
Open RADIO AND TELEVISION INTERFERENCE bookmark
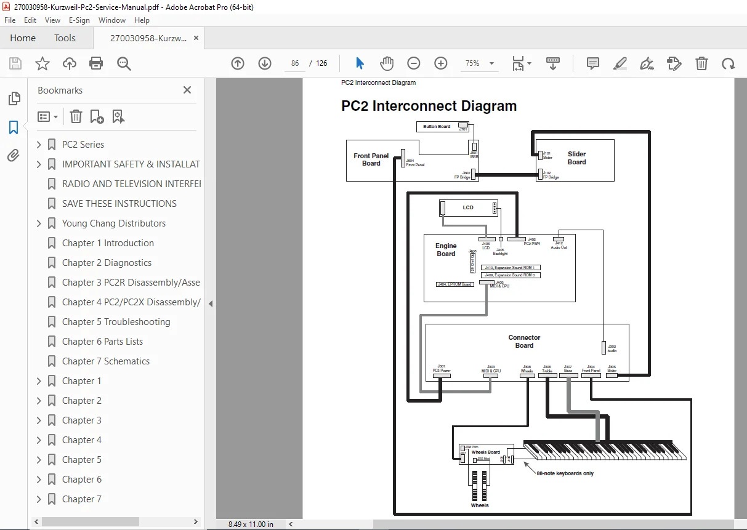pyautogui.click(x=131, y=184)
